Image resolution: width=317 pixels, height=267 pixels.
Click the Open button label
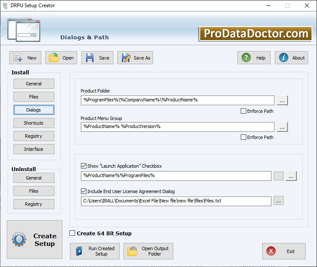pos(68,58)
